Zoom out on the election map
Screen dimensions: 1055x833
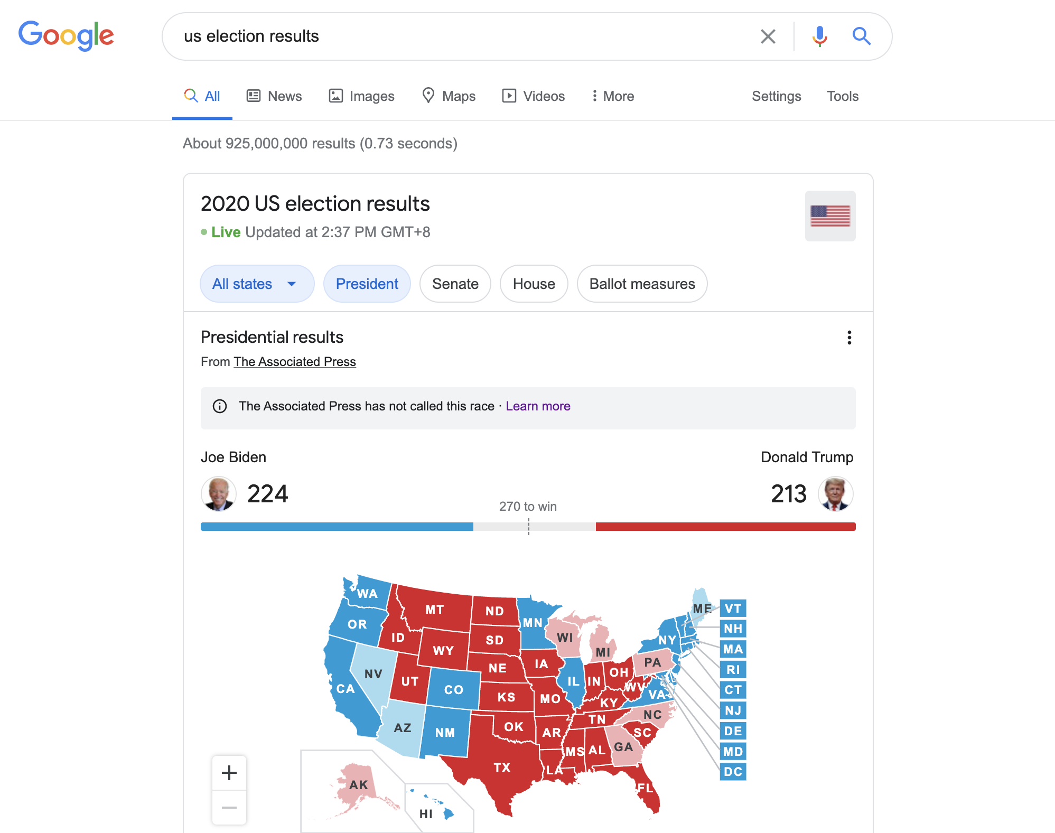point(229,808)
